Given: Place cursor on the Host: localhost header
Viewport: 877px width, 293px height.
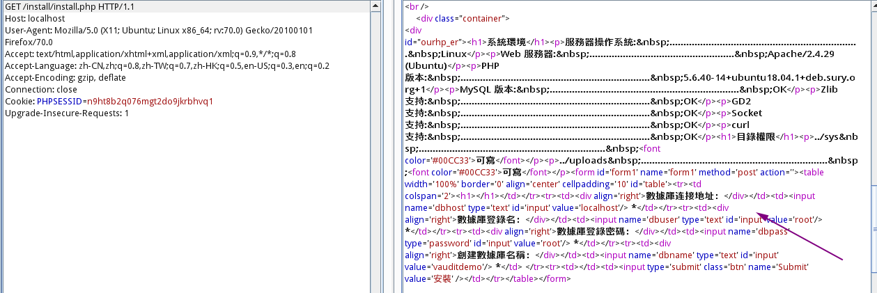Looking at the screenshot, I should (x=35, y=19).
